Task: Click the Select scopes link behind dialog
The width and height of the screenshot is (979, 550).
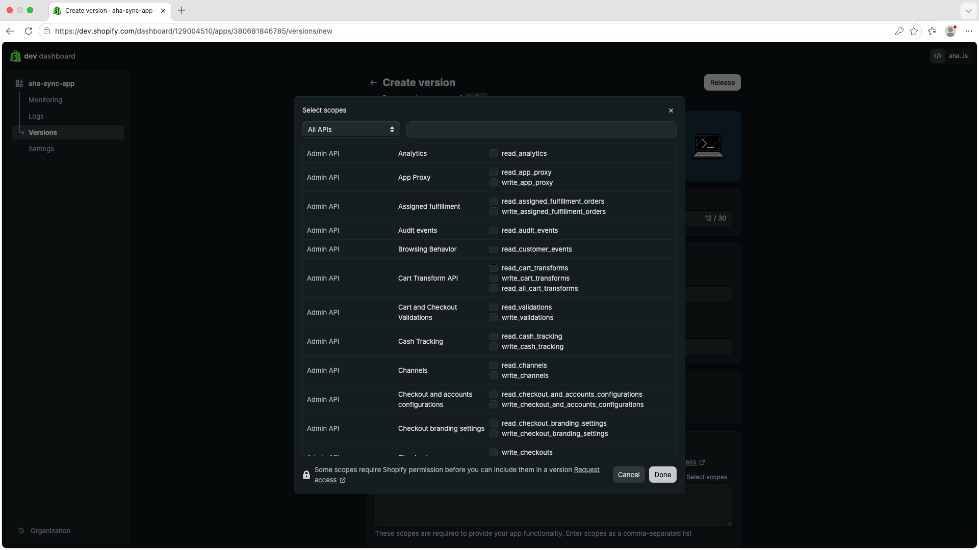Action: coord(707,477)
